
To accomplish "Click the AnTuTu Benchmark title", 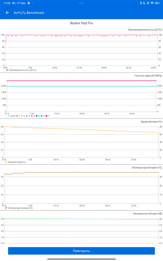I will 29,13.
